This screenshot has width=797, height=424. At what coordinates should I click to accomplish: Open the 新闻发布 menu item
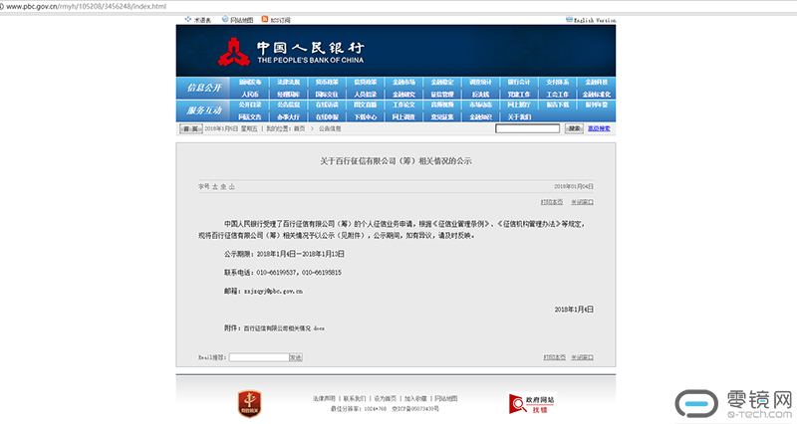tap(250, 82)
